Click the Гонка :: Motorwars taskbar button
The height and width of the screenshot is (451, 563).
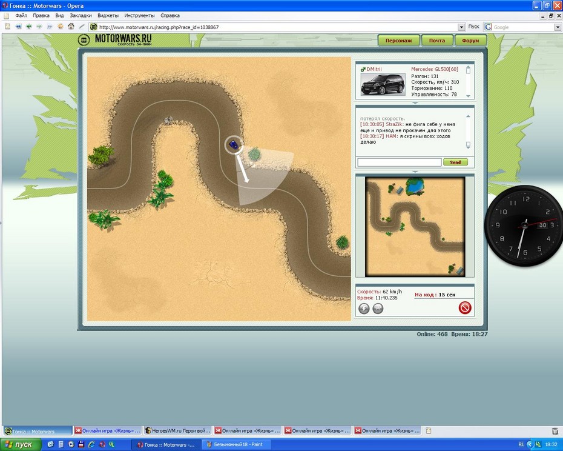(x=166, y=444)
